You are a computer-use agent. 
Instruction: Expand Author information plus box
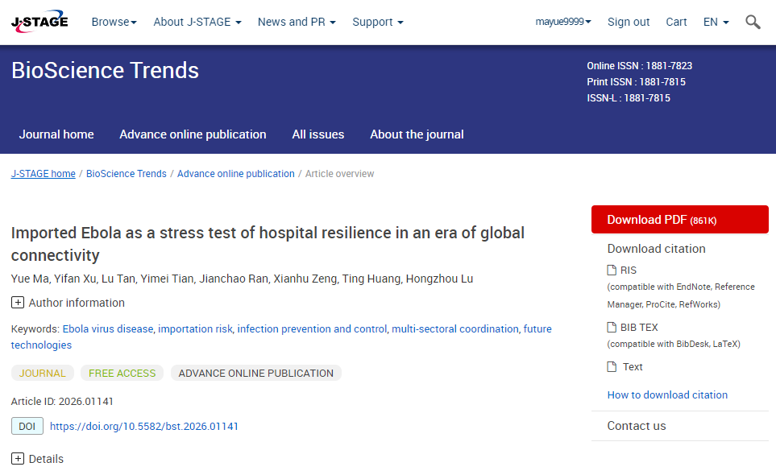coord(17,303)
